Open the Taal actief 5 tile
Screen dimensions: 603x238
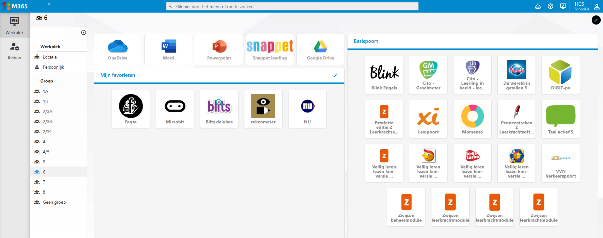point(561,119)
